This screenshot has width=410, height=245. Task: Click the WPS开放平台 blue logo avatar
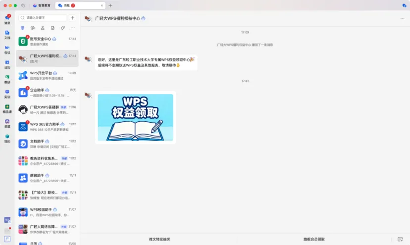coord(23,76)
